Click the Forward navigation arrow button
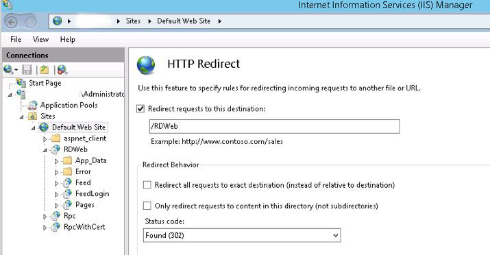Screen dimensions: 490x255 30,22
